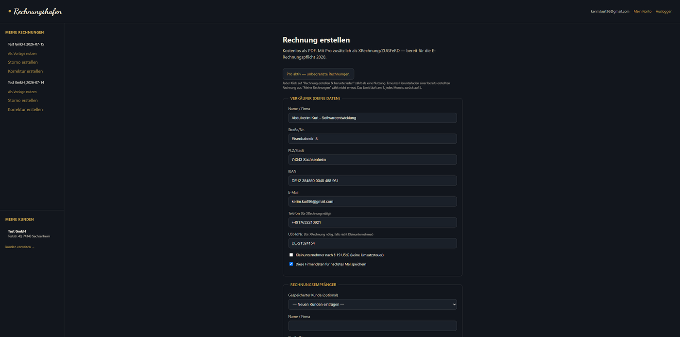Click the PLZ/Stadt field with Sachsenheim
680x337 pixels.
[373, 160]
